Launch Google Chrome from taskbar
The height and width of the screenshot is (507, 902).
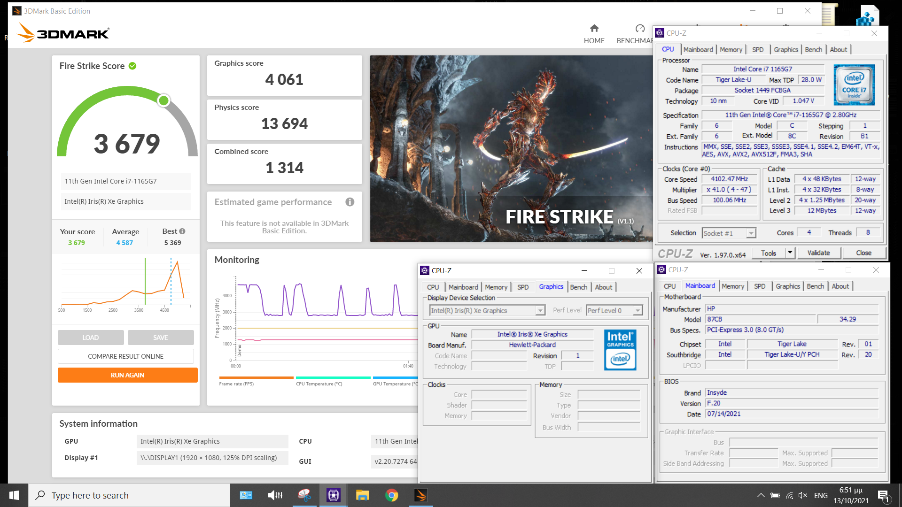[x=391, y=495]
